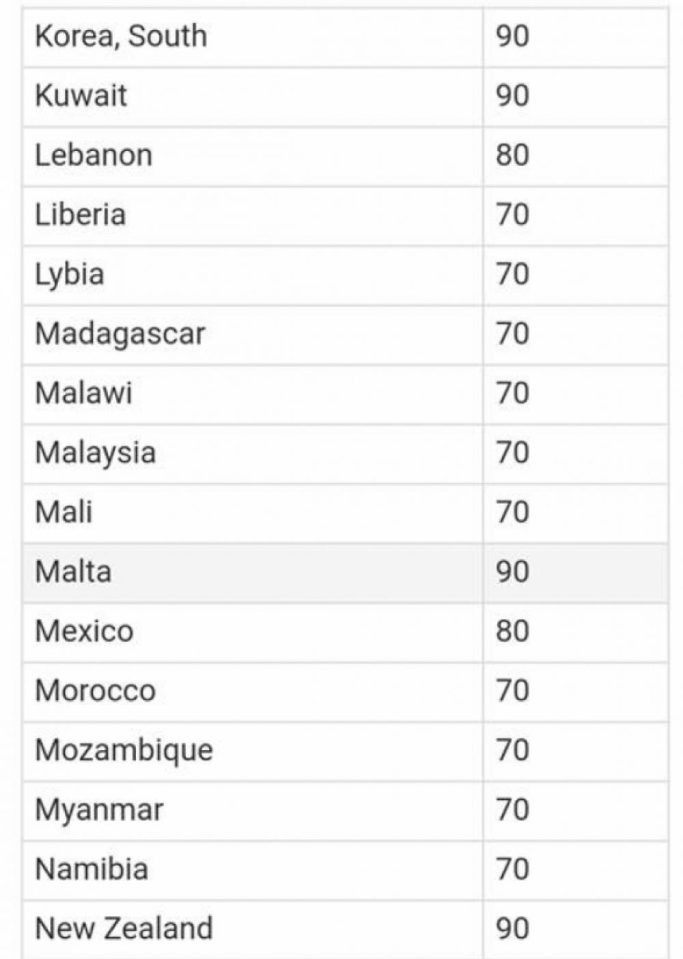Click the value 90 beside New Zealand

[x=512, y=929]
